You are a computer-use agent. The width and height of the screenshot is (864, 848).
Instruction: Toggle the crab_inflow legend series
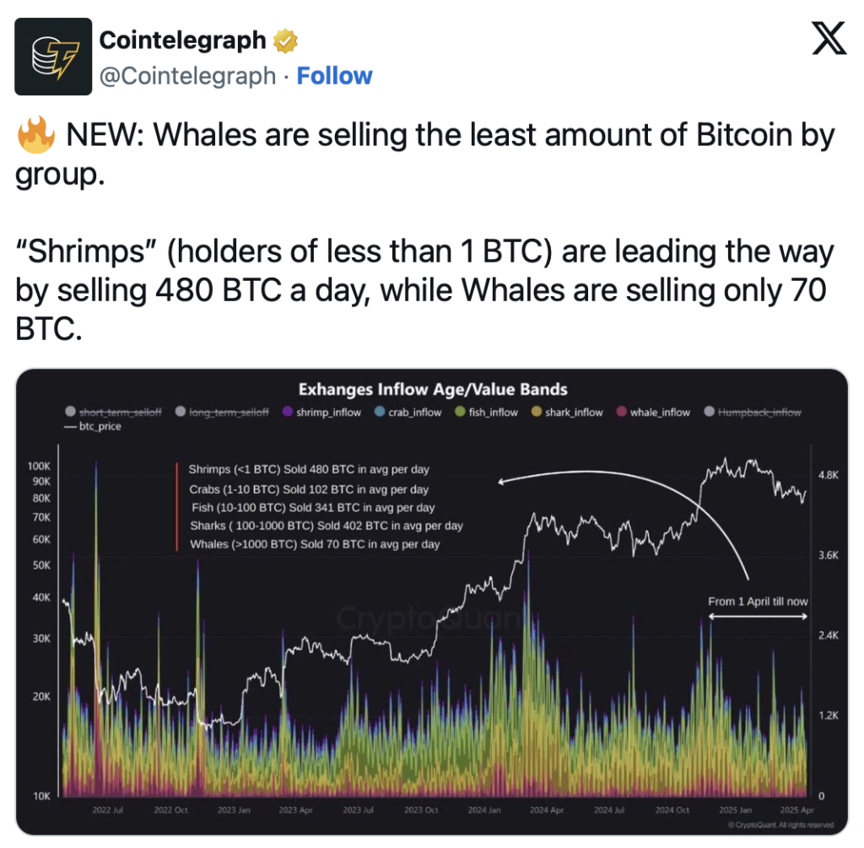point(408,412)
